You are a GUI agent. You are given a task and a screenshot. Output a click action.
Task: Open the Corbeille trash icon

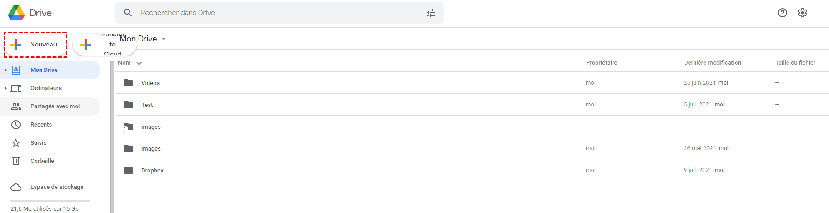pyautogui.click(x=16, y=161)
